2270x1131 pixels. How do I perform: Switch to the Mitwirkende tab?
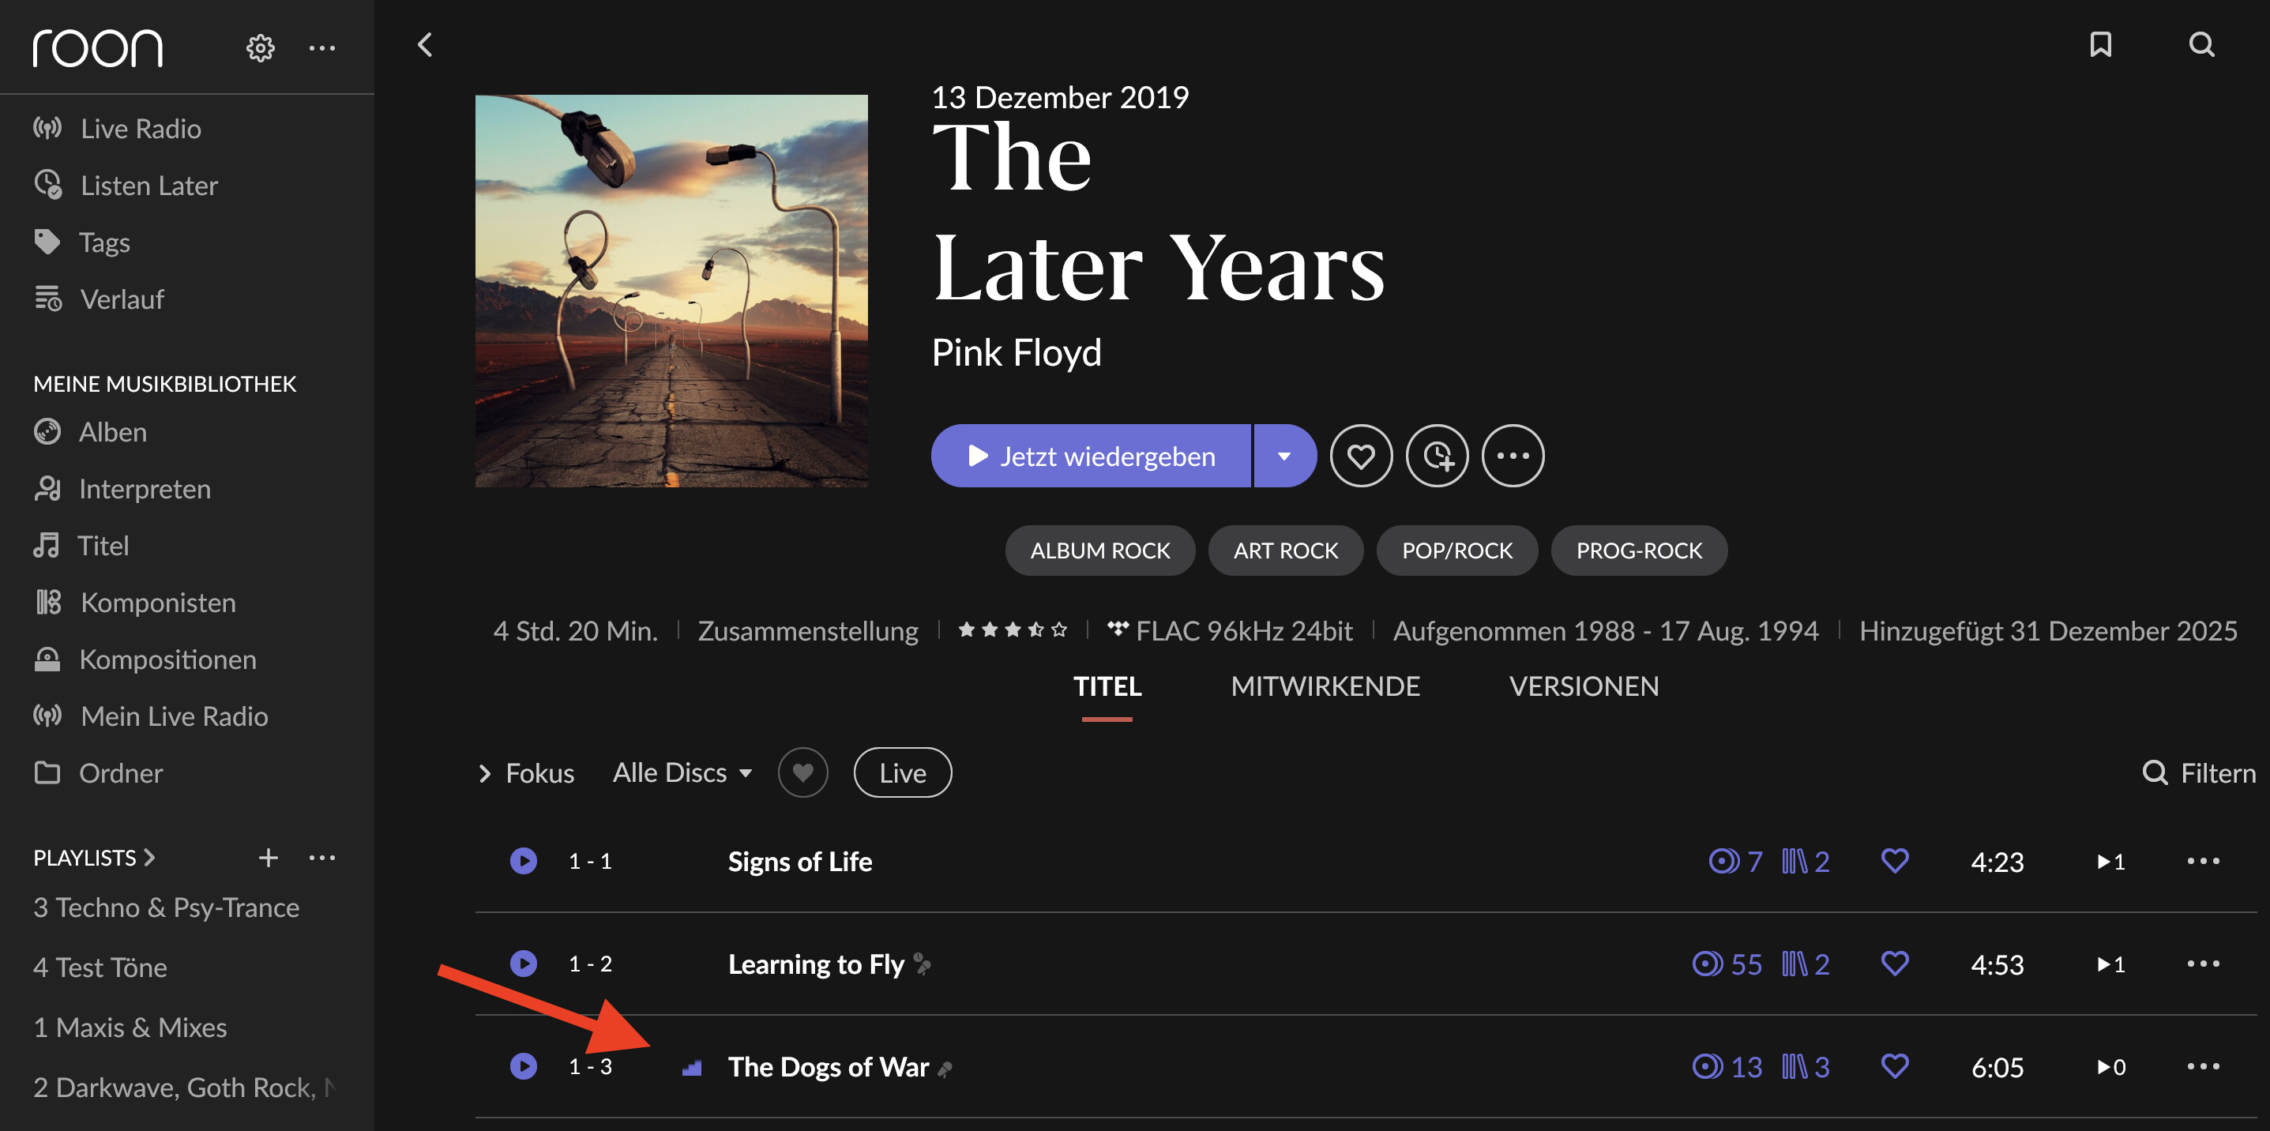1325,686
